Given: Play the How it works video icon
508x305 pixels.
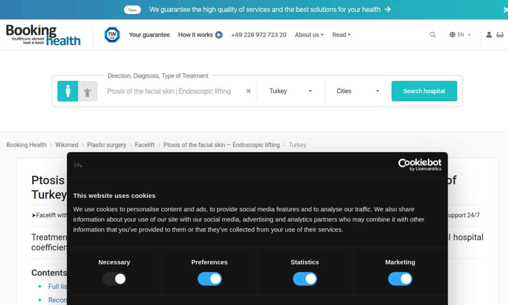Looking at the screenshot, I should click(x=219, y=35).
